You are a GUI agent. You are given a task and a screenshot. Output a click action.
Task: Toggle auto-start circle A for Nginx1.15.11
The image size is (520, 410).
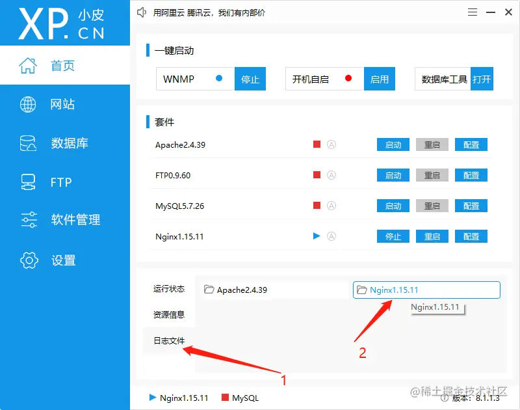click(331, 236)
